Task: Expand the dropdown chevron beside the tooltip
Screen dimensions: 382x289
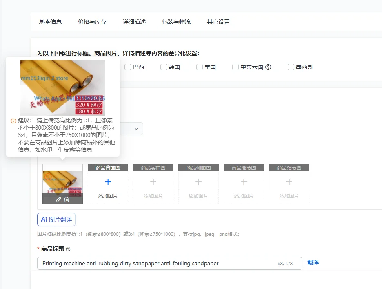Action: coord(136,129)
